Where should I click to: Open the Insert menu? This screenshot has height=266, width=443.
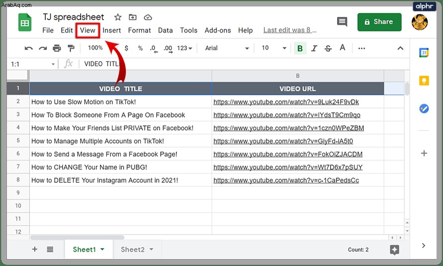pyautogui.click(x=111, y=30)
